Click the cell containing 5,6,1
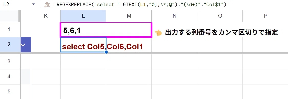 (106, 30)
